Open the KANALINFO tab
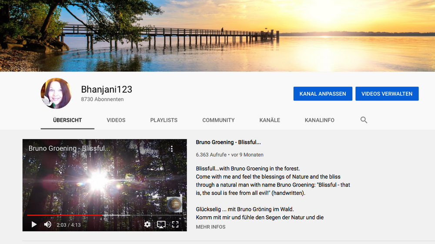This screenshot has height=244, width=435. (x=319, y=120)
